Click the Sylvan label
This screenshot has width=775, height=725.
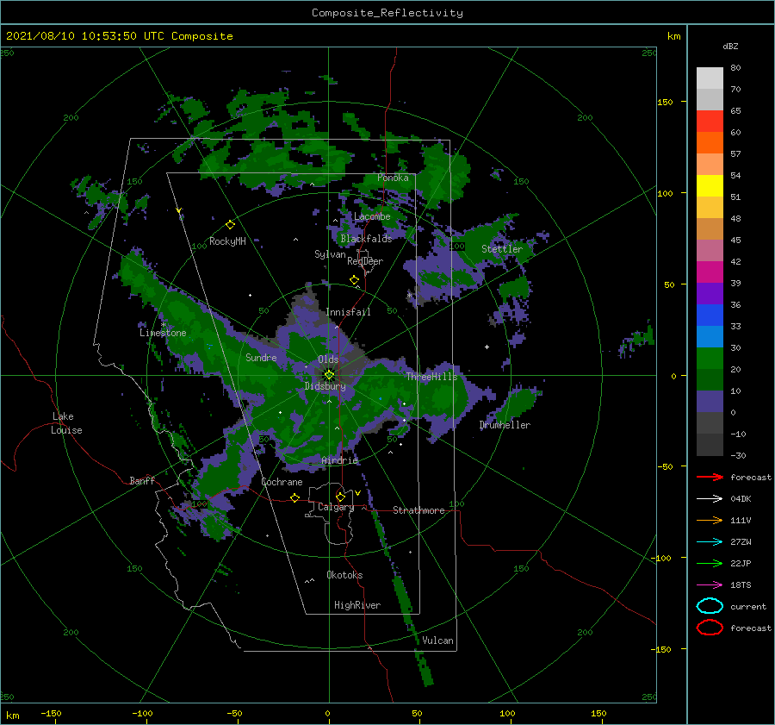click(330, 254)
